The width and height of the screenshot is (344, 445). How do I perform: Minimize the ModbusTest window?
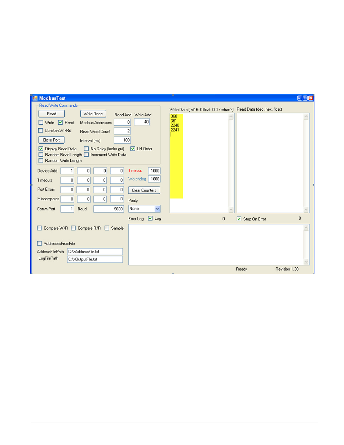300,98
